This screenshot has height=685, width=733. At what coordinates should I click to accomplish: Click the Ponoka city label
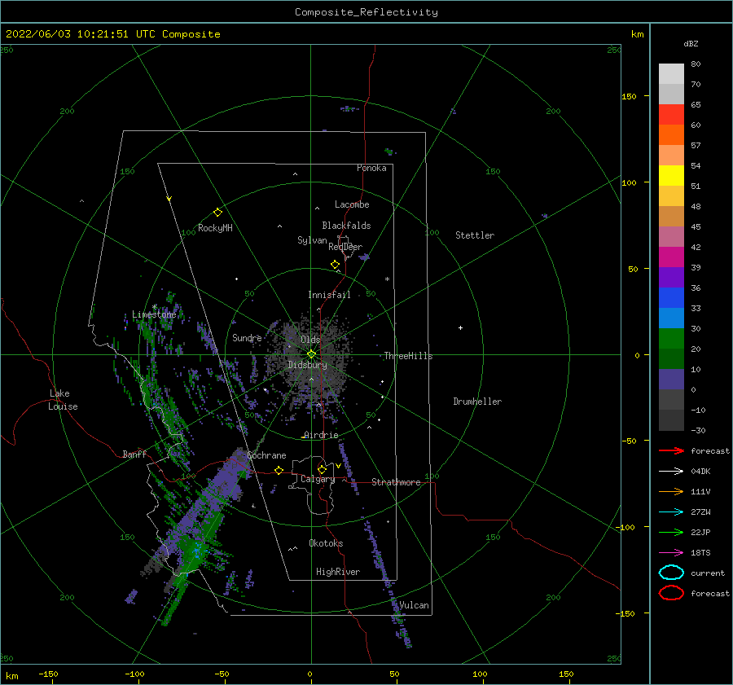click(371, 168)
